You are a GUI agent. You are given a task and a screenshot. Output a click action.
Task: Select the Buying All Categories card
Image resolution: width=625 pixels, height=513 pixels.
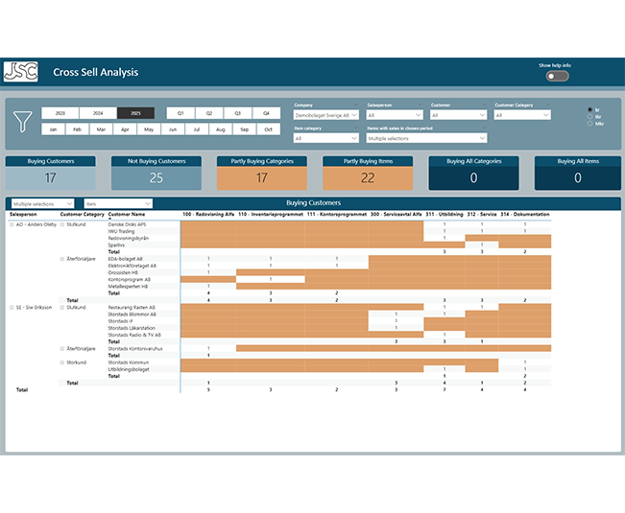(473, 173)
